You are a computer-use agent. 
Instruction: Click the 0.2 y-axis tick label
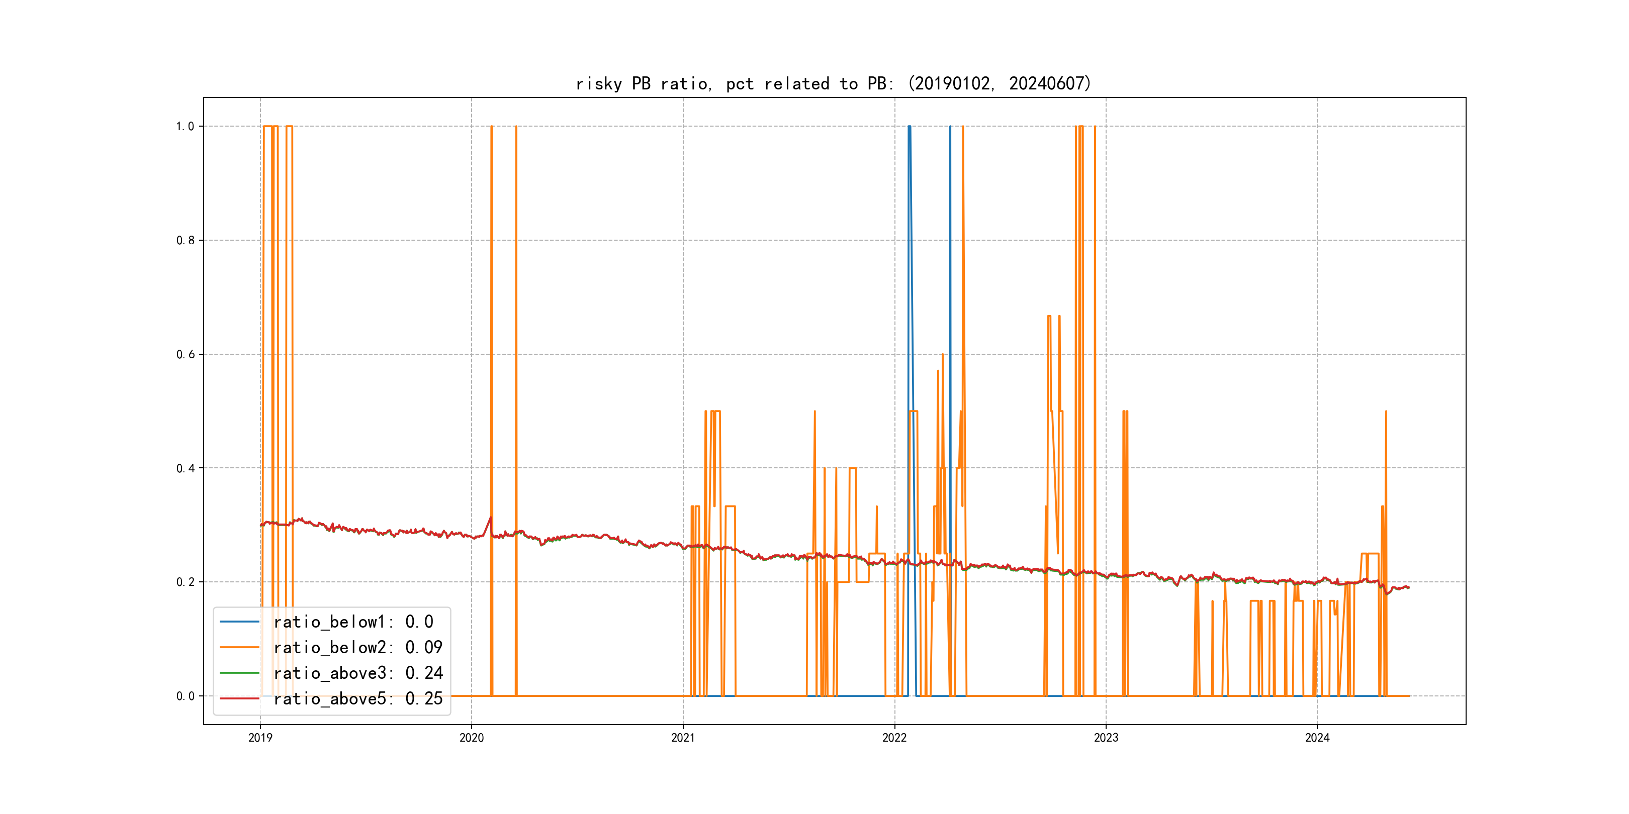[x=186, y=582]
